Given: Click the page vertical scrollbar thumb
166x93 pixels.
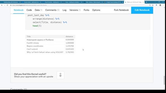Looking at the screenshot, I should (x=164, y=80).
